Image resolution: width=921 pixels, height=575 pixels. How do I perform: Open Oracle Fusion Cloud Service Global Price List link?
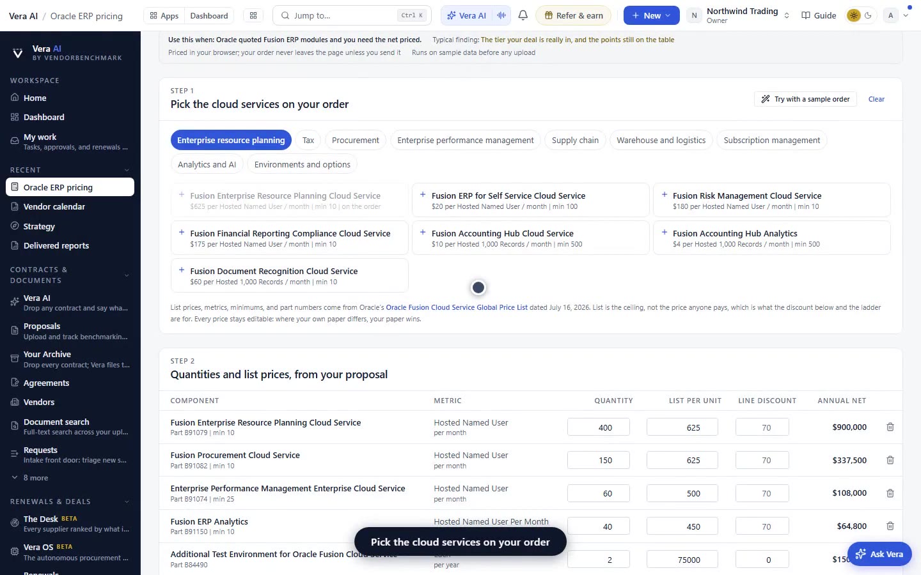457,307
